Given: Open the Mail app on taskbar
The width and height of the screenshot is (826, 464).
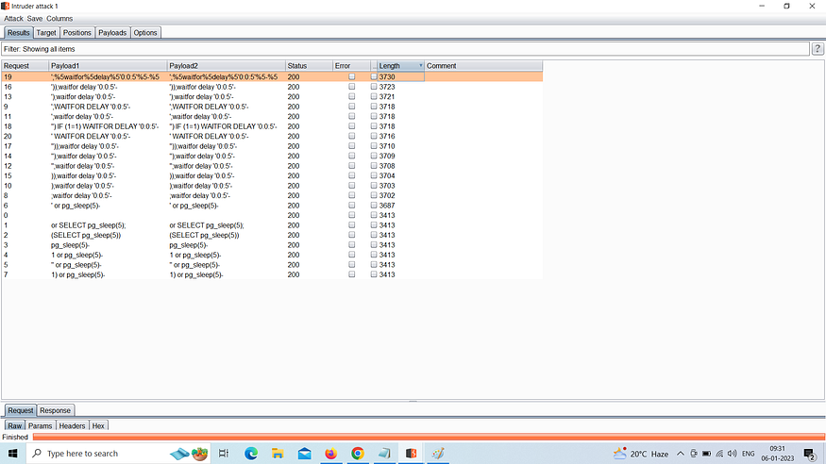Looking at the screenshot, I should point(304,454).
